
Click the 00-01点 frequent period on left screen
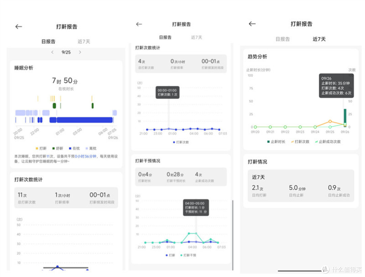pos(100,195)
